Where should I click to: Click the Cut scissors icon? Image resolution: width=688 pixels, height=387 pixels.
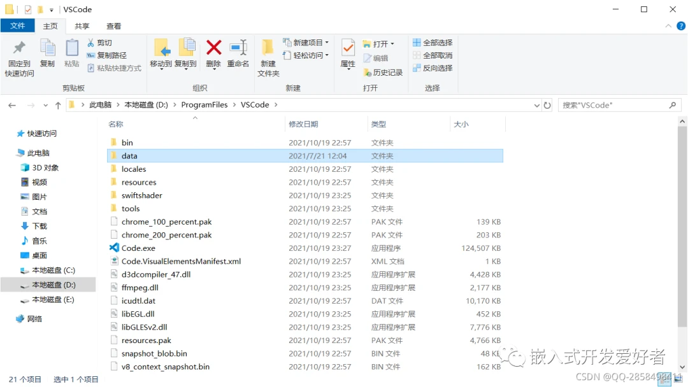90,43
